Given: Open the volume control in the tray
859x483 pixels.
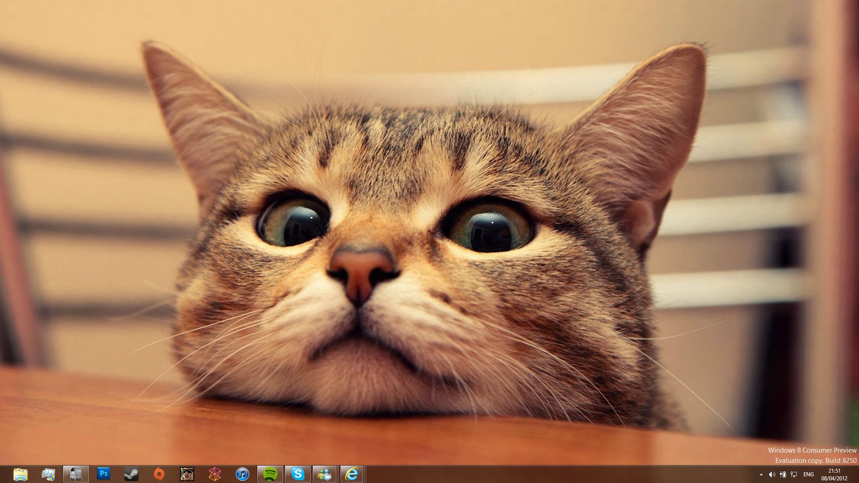Looking at the screenshot, I should click(x=772, y=475).
